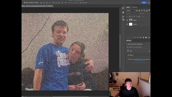Switch to the Properties tab
This screenshot has height=97, width=172.
(x=134, y=7)
